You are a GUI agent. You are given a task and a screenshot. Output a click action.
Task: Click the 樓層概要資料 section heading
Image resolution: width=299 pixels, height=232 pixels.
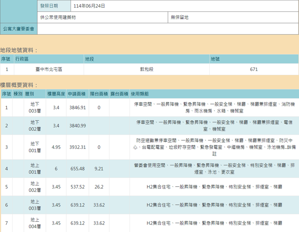click(19, 85)
